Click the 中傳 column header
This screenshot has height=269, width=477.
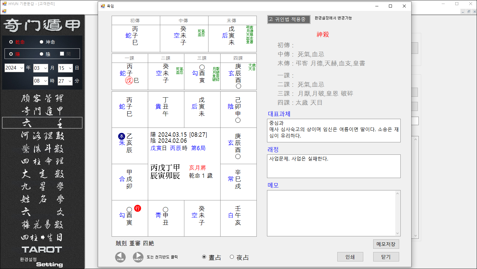(184, 21)
